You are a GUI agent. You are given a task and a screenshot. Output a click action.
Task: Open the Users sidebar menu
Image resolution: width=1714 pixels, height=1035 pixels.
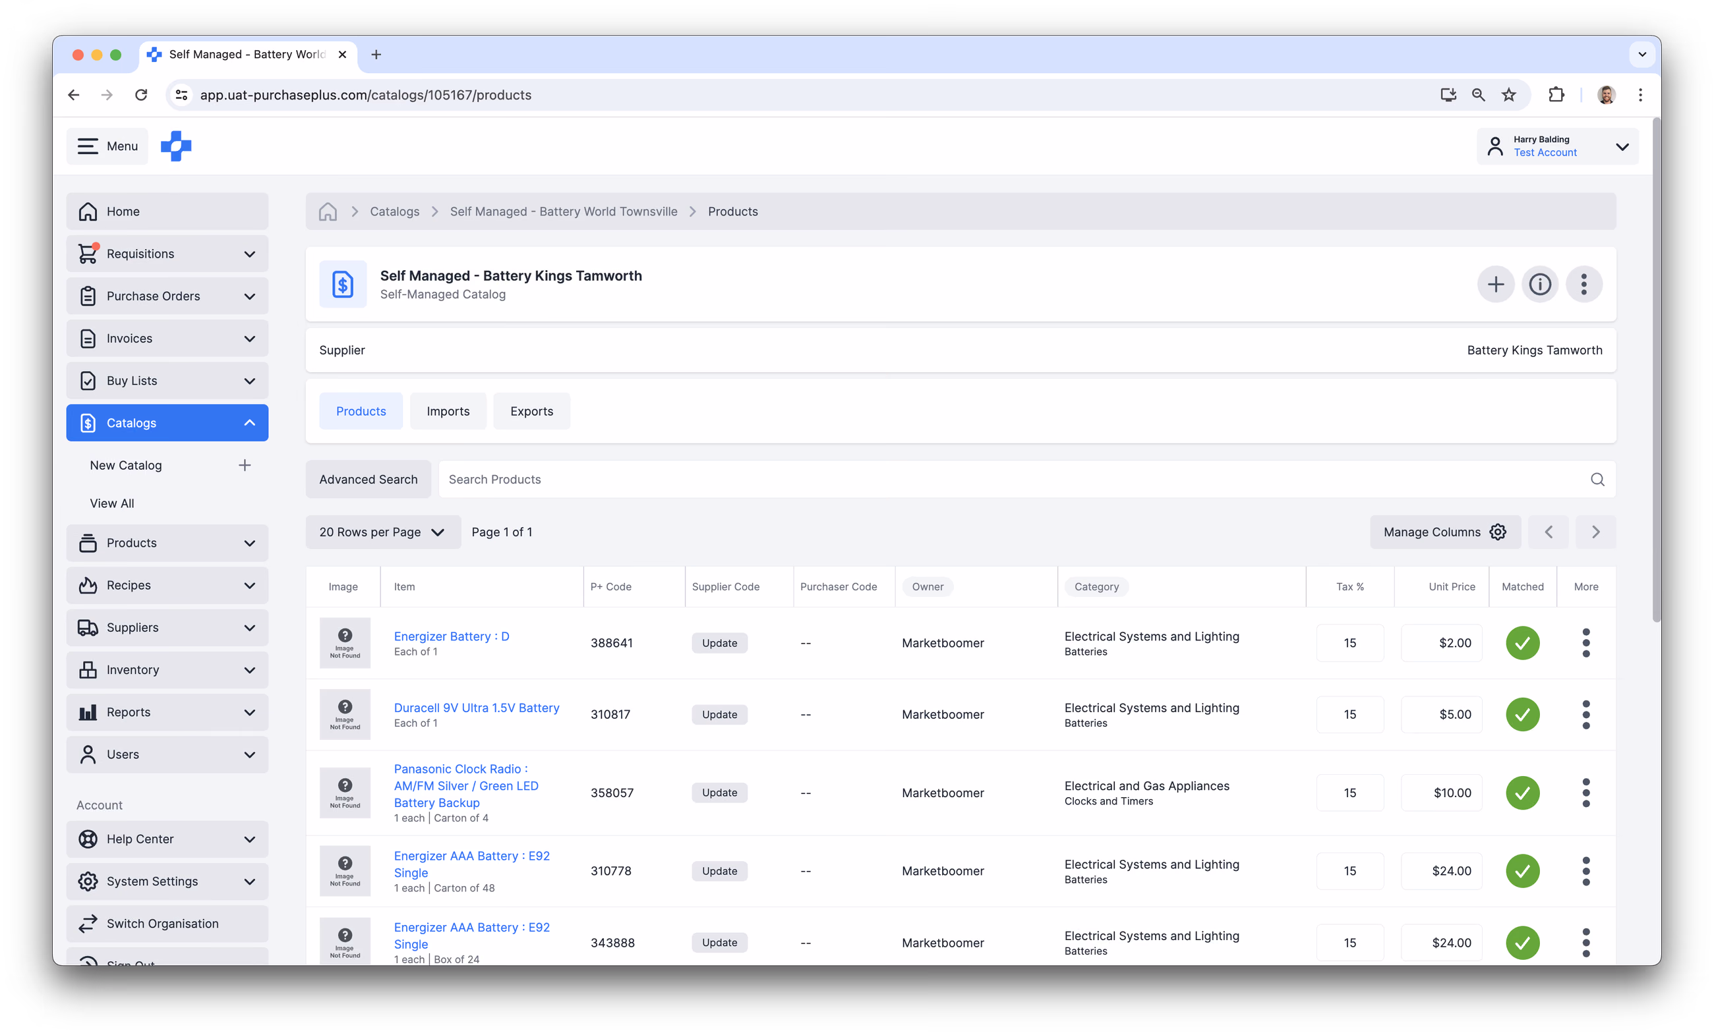point(167,754)
